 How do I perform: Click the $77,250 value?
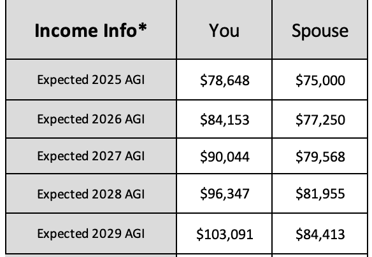pos(320,120)
